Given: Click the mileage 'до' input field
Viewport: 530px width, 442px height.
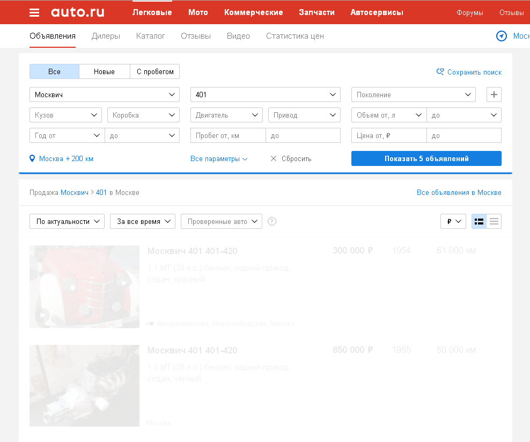Looking at the screenshot, I should pos(303,135).
